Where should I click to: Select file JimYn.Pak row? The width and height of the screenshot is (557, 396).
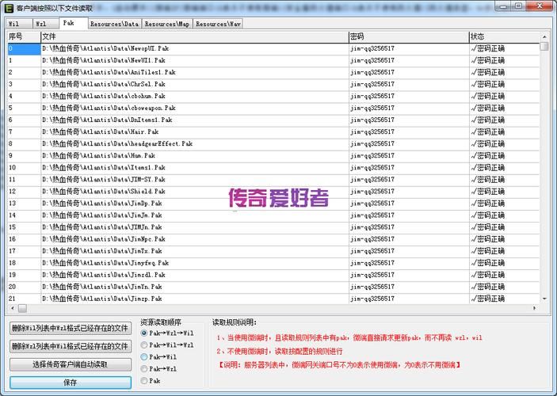(273, 287)
